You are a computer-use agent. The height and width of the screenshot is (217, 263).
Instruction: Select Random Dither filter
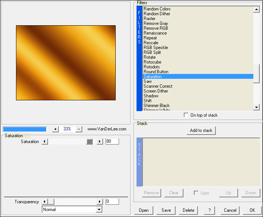(x=198, y=14)
